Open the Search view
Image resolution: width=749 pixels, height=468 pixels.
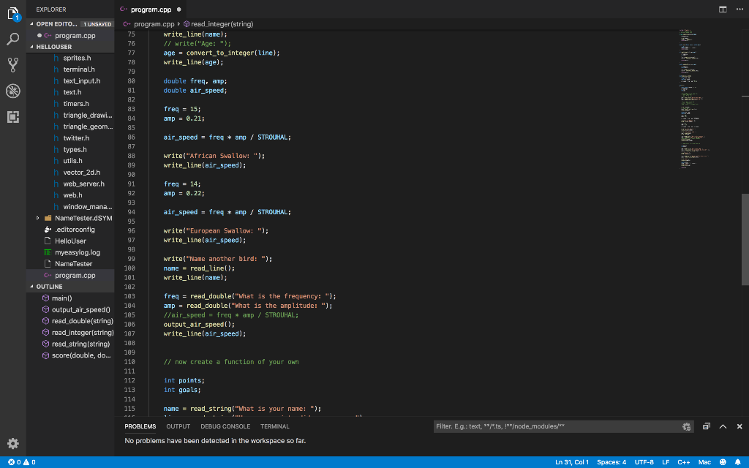click(x=12, y=38)
